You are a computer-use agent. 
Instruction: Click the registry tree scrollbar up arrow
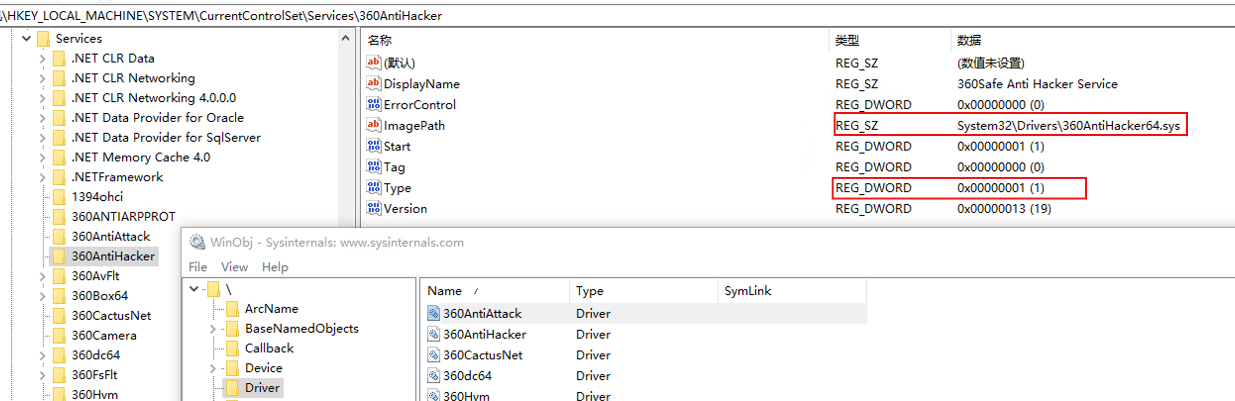pos(345,38)
